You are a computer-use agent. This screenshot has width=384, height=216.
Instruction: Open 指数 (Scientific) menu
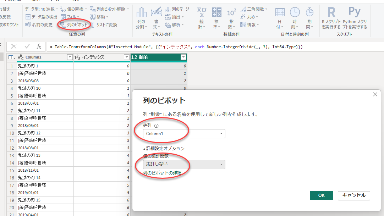(x=231, y=18)
